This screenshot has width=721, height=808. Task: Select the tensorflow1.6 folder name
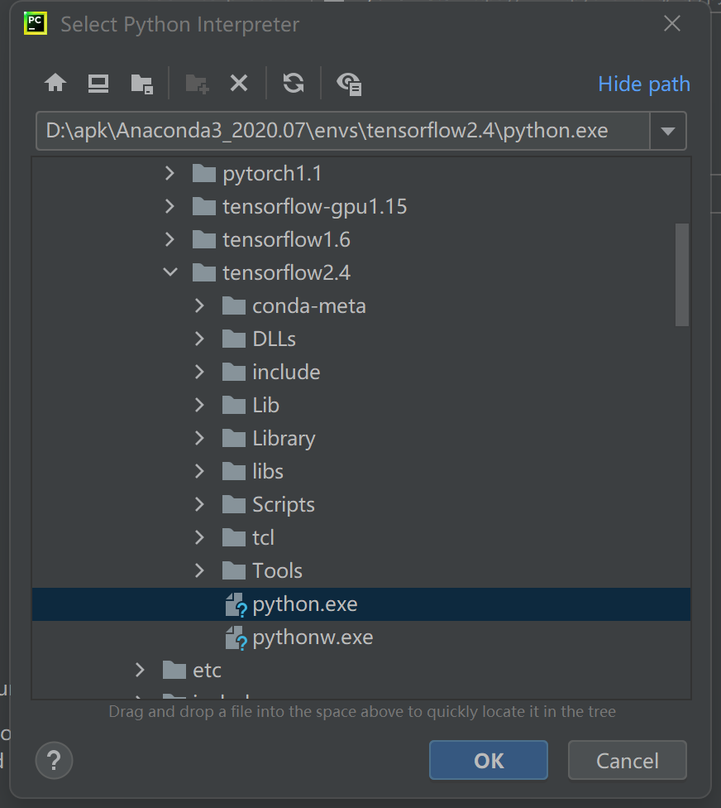point(287,239)
